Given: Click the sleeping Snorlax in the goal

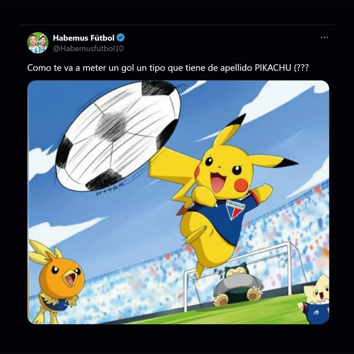Looking at the screenshot, I should pyautogui.click(x=238, y=285).
